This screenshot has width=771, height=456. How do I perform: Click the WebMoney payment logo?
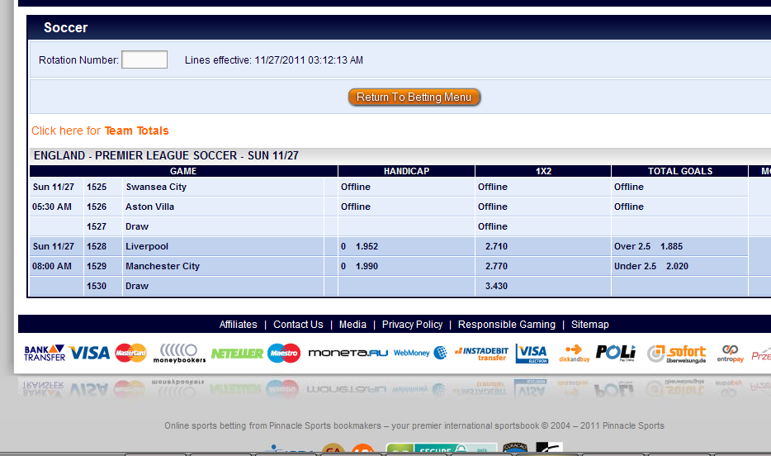(420, 353)
